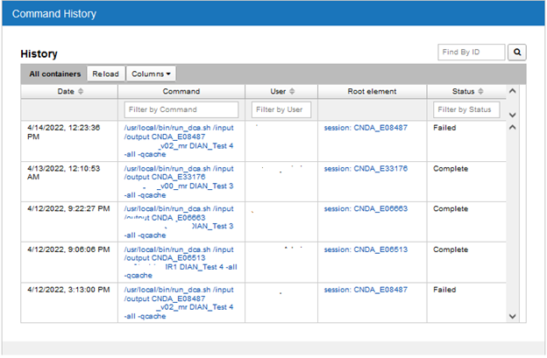This screenshot has width=547, height=358.
Task: Reload the command history
Action: point(106,74)
